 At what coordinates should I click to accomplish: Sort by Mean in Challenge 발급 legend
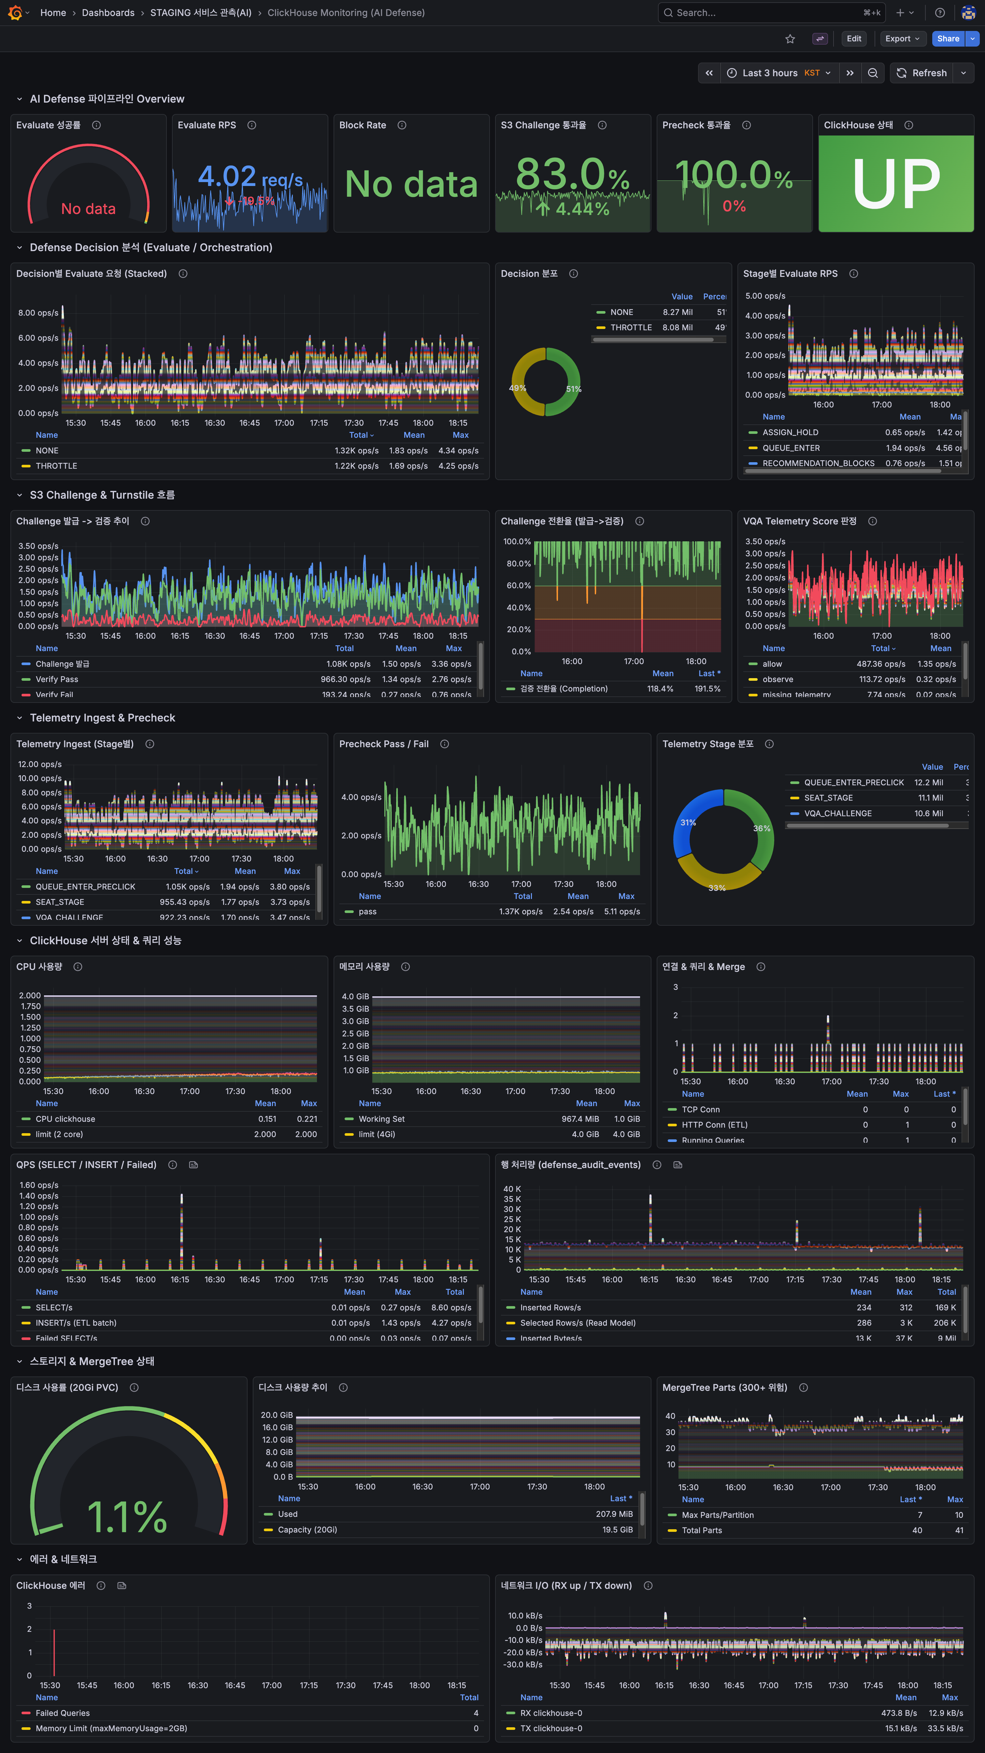[x=406, y=648]
